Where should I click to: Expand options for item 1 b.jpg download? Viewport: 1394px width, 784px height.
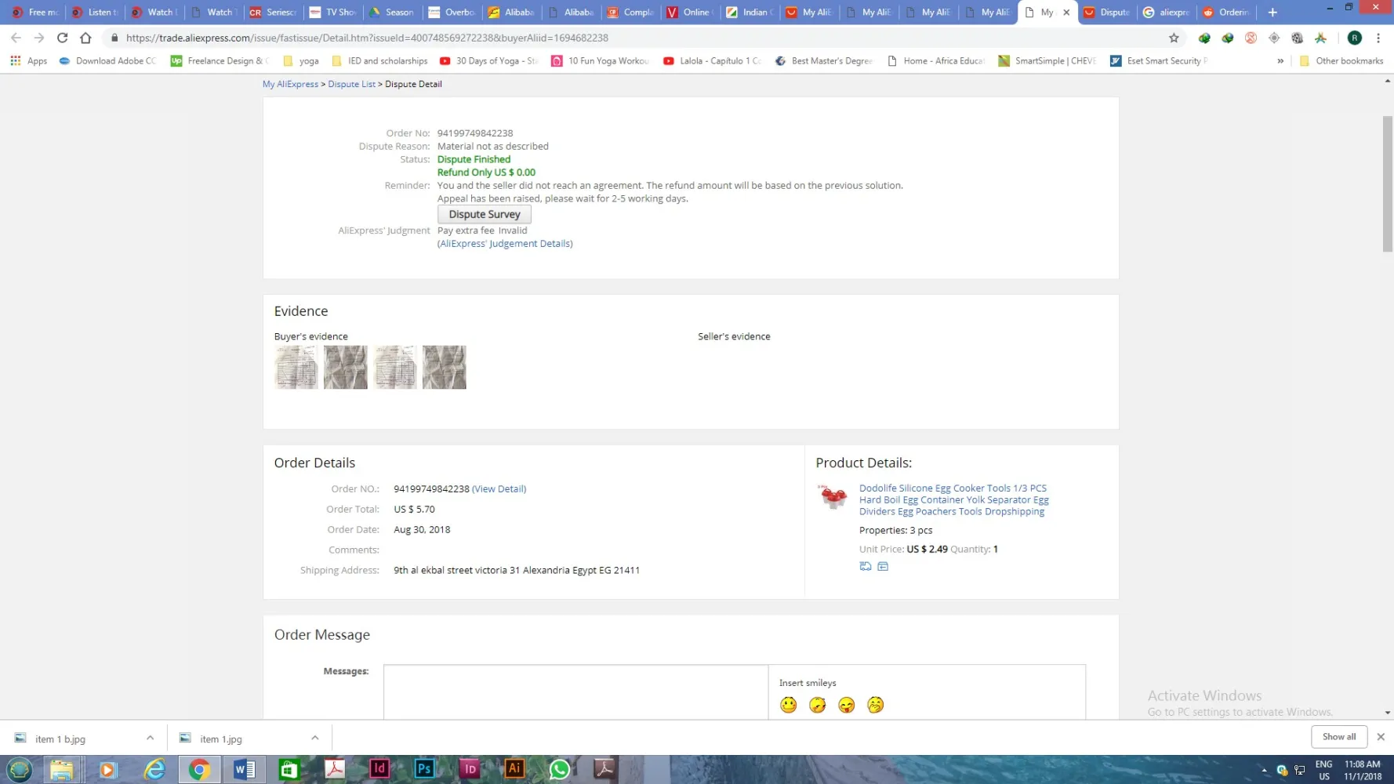click(x=150, y=738)
